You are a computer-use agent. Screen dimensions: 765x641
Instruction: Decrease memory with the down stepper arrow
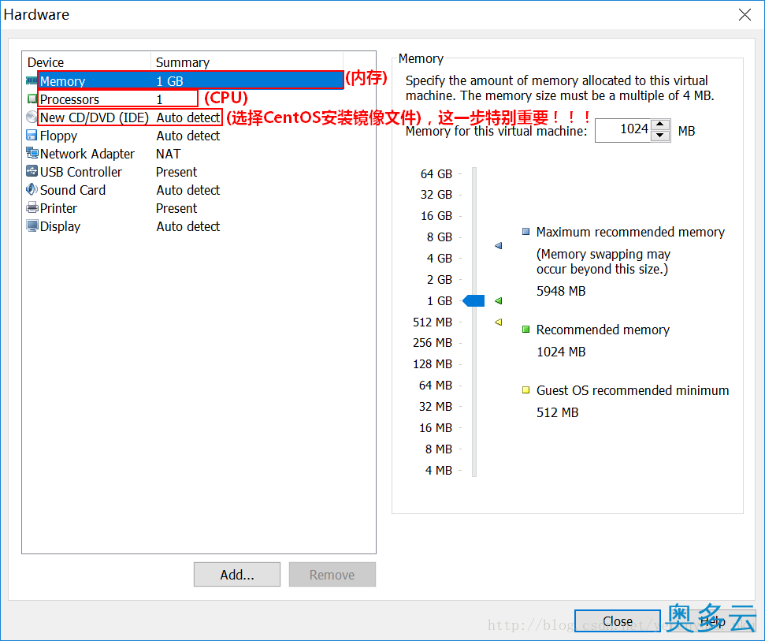[660, 136]
